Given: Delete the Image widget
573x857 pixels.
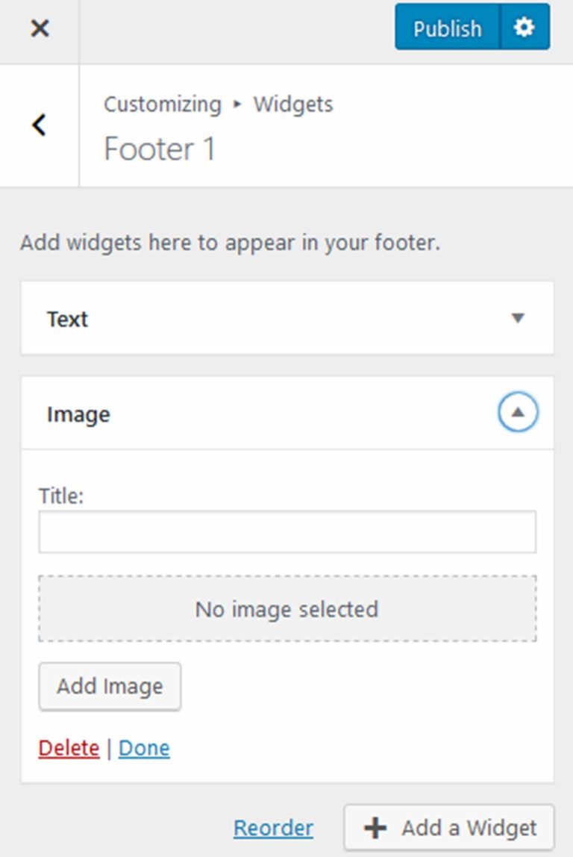Looking at the screenshot, I should [68, 747].
